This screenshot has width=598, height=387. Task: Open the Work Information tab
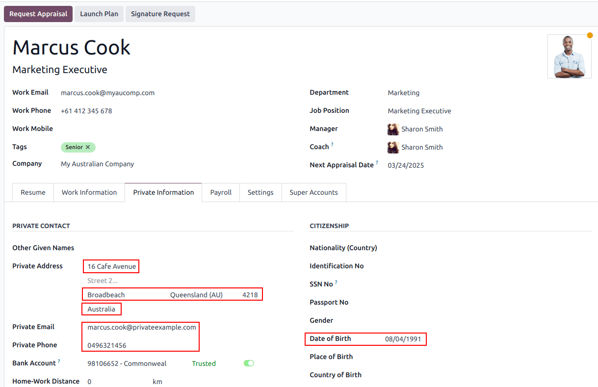89,192
